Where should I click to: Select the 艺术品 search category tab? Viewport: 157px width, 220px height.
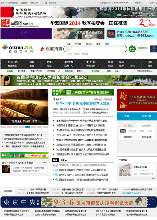(89, 44)
